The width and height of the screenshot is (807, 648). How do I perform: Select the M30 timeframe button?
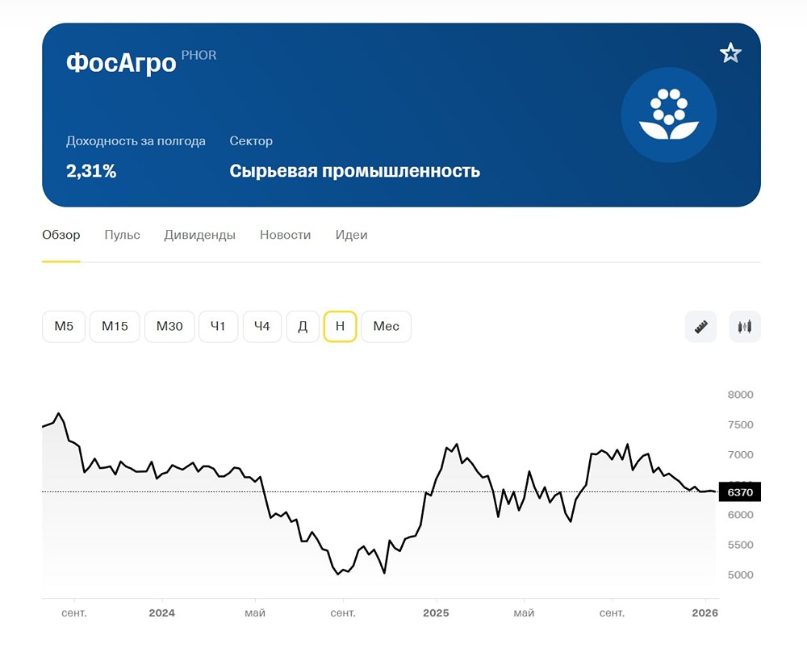pyautogui.click(x=169, y=326)
